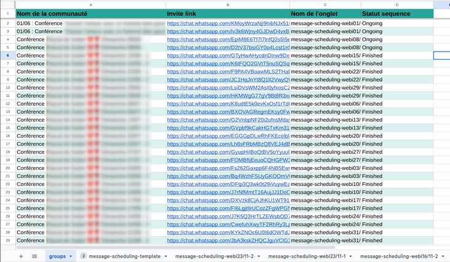
Task: Open WhatsApp invite link starting with KMoyWrzaNjj9hib
Action: 227,23
